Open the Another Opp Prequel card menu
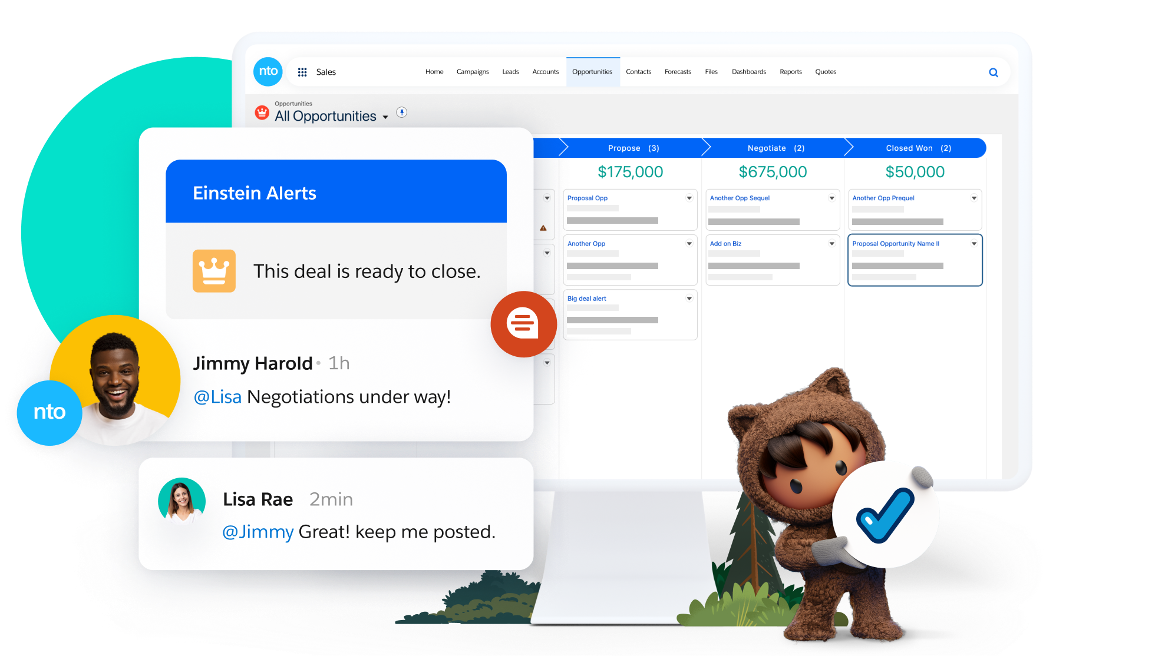 [x=974, y=198]
